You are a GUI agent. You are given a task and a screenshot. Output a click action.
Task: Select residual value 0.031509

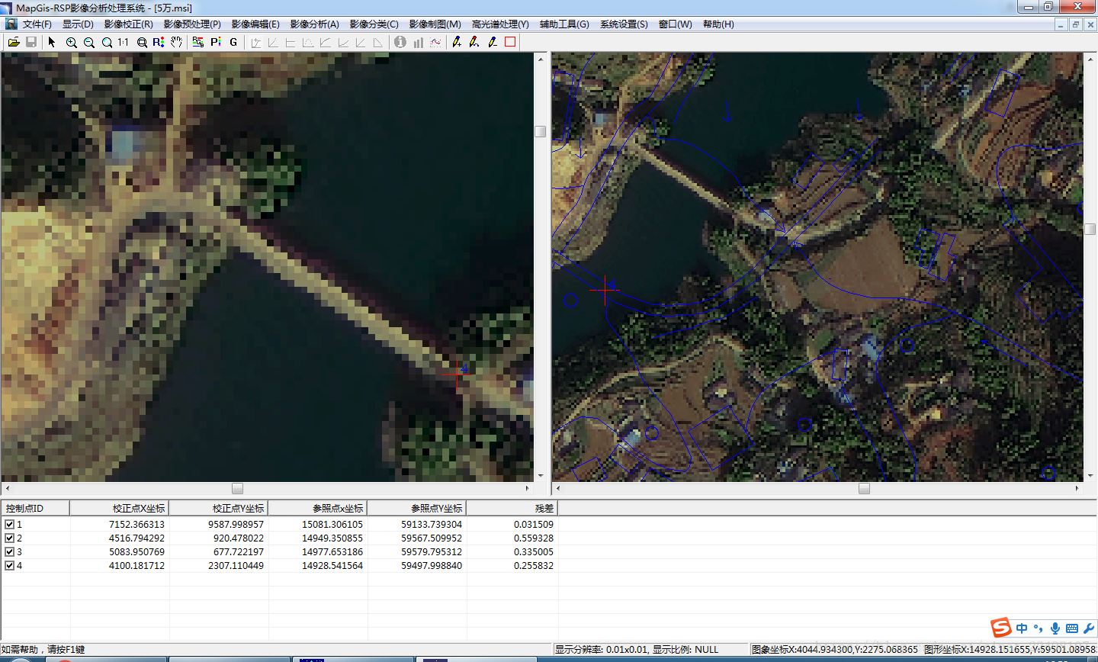click(534, 524)
